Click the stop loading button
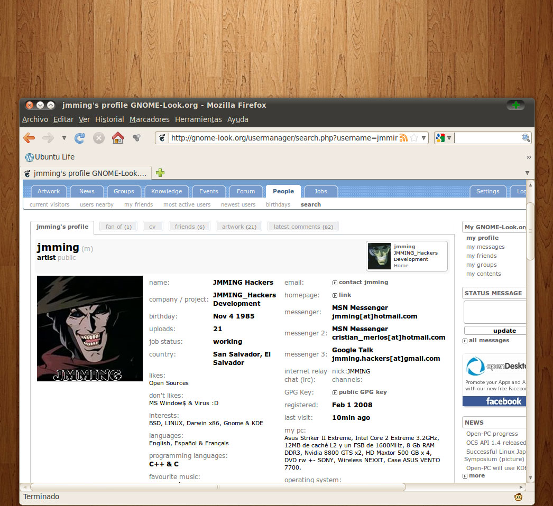553x506 pixels. tap(99, 138)
